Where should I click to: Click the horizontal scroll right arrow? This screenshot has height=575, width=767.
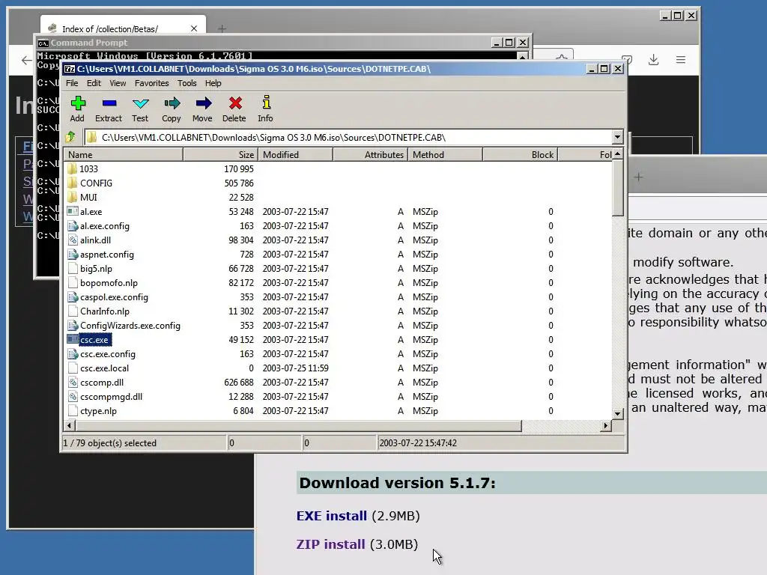tap(606, 426)
